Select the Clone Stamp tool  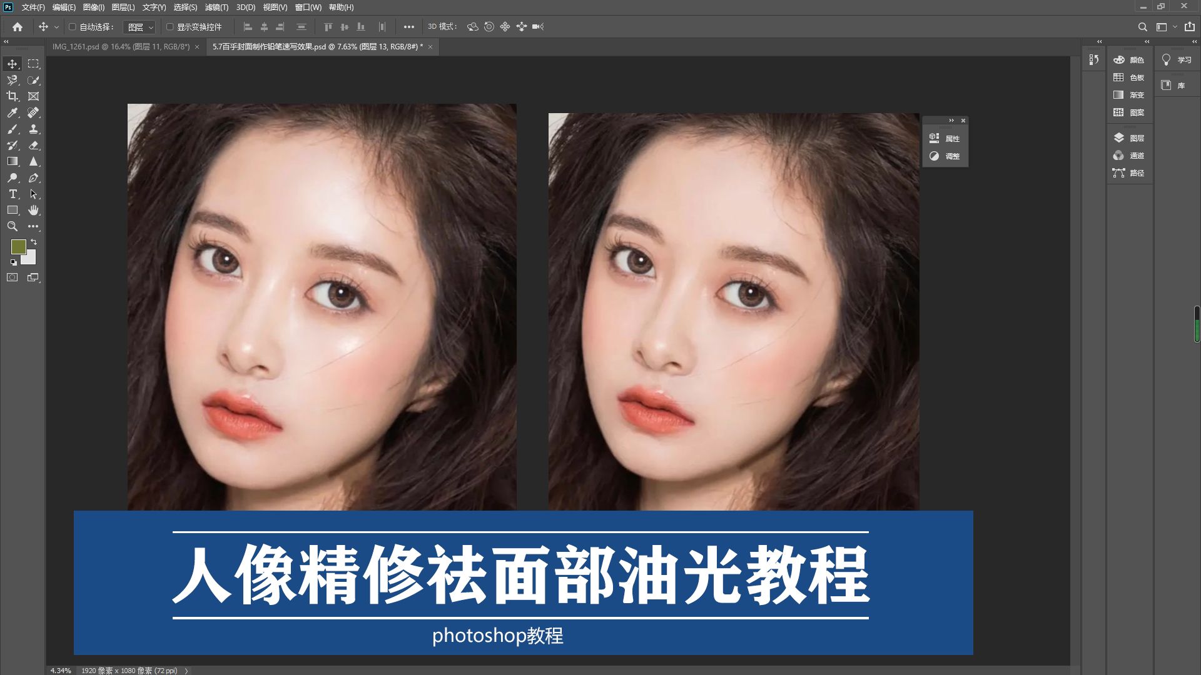[34, 129]
